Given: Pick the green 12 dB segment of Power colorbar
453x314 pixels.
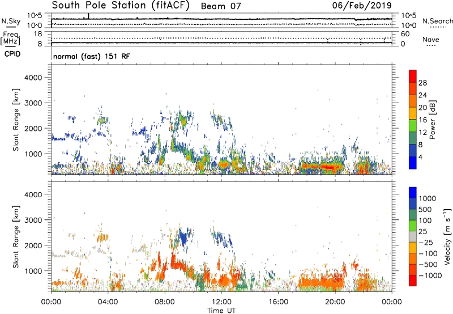Looking at the screenshot, I should (x=413, y=125).
